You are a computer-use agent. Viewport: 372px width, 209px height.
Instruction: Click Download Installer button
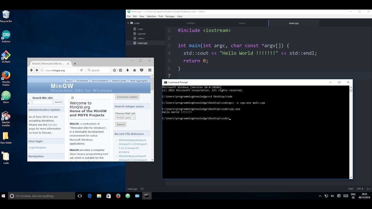tap(127, 97)
